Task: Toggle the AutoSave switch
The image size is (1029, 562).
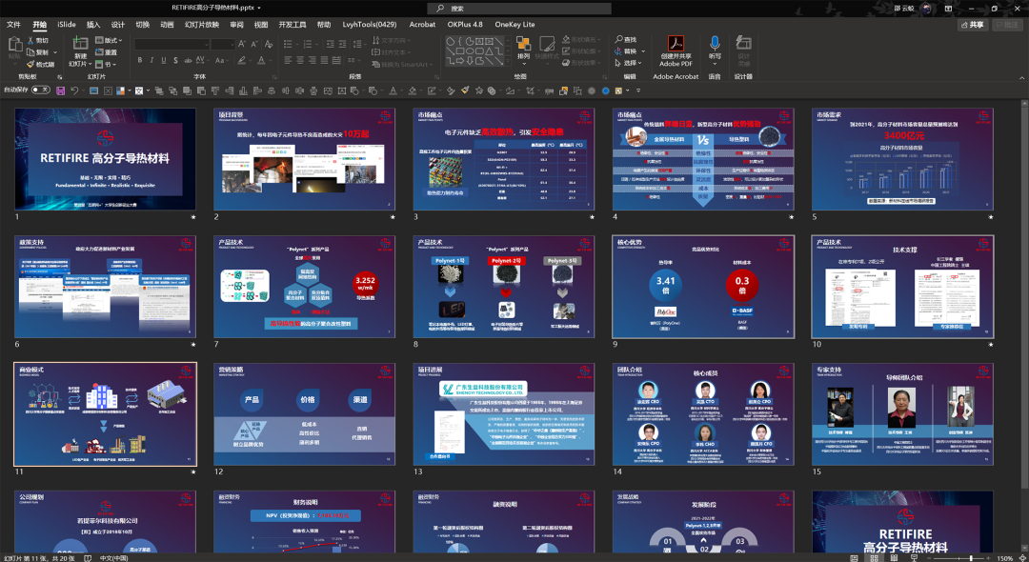Action: pyautogui.click(x=41, y=90)
